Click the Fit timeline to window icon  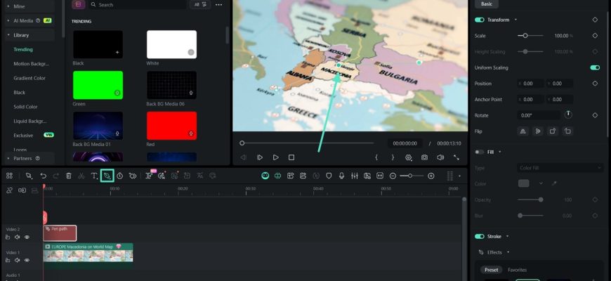(380, 176)
